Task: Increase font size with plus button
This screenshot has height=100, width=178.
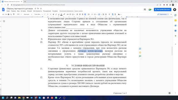Action: 51,14
